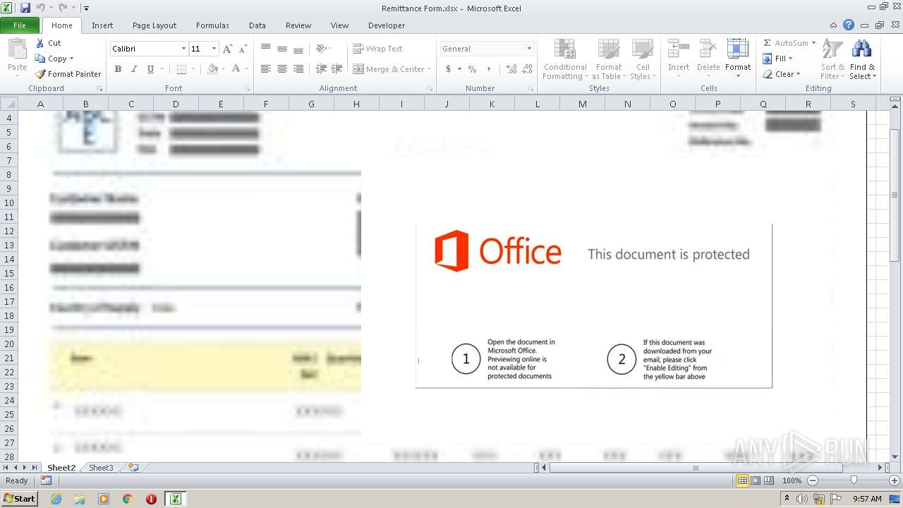Increase font size with Grow Font
The height and width of the screenshot is (508, 903).
coord(227,49)
